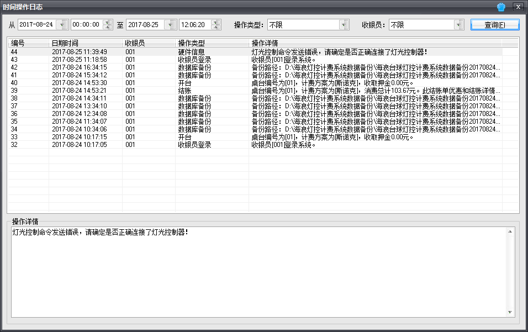528x332 pixels.
Task: Sort by the 编号 column header
Action: tap(28, 43)
